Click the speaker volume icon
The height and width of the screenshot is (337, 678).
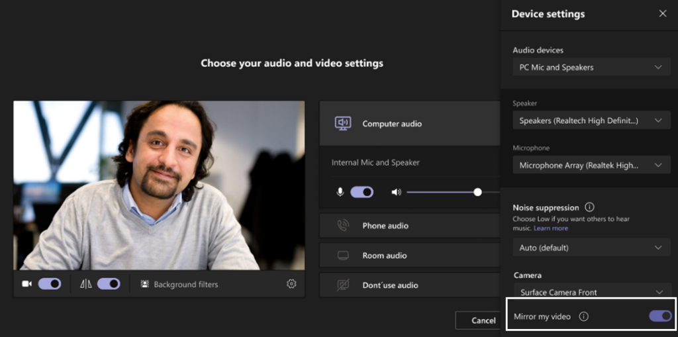[x=396, y=192]
